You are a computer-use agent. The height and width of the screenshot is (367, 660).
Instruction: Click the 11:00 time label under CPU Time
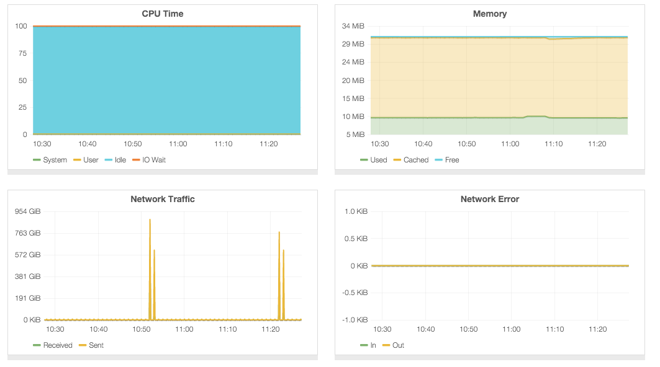coord(178,144)
